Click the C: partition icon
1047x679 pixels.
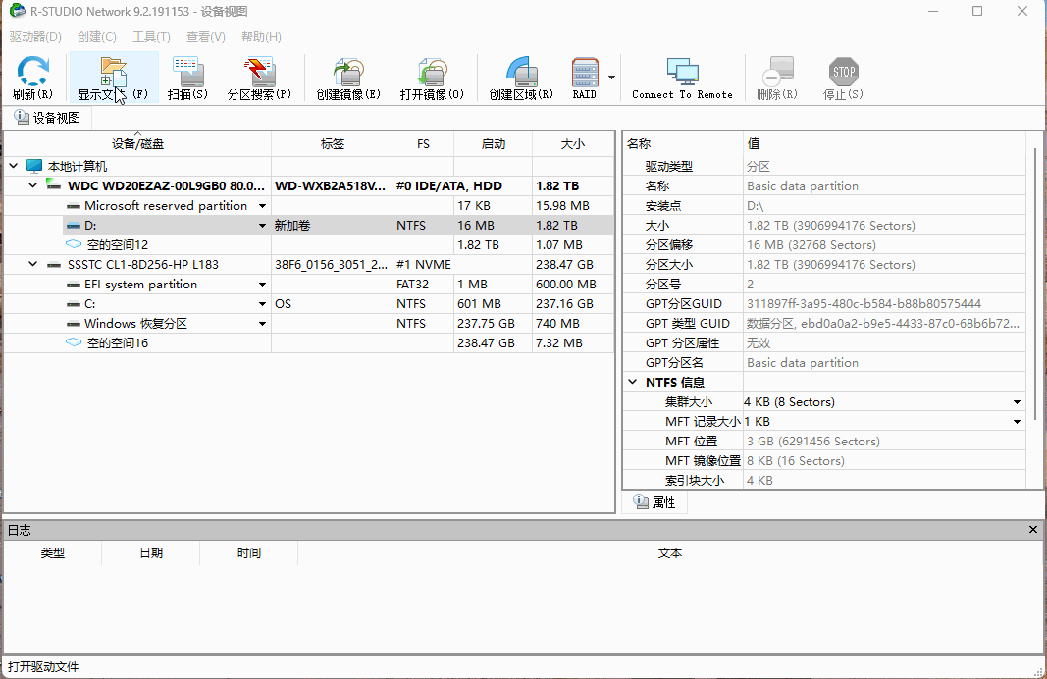(74, 304)
